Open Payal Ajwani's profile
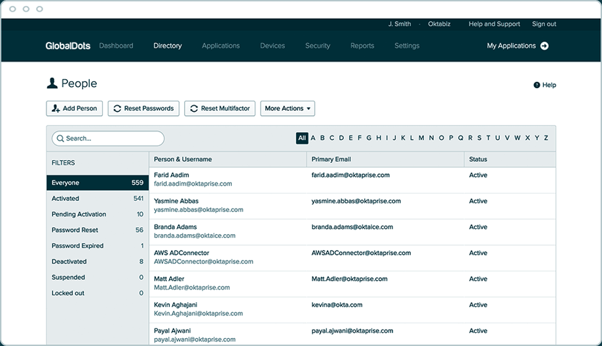Image resolution: width=602 pixels, height=346 pixels. [172, 331]
